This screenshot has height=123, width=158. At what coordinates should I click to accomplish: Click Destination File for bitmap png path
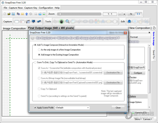pos(113,82)
